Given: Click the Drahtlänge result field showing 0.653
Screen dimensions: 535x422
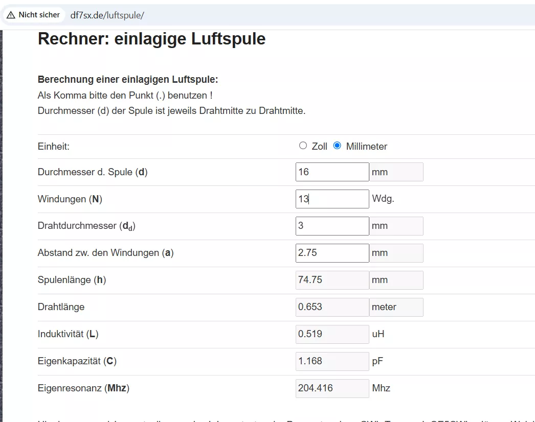Looking at the screenshot, I should coord(332,307).
